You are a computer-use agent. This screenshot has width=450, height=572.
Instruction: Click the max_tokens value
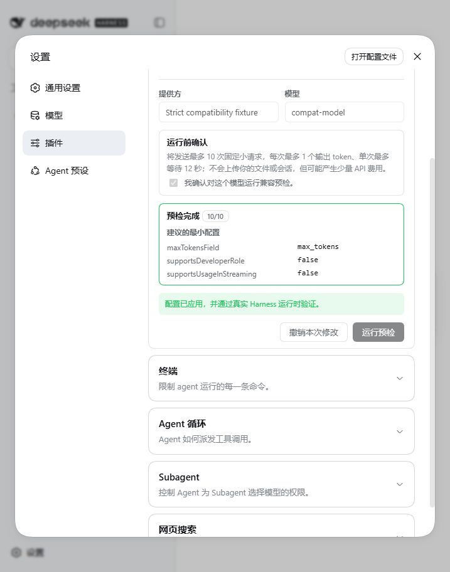(x=318, y=247)
